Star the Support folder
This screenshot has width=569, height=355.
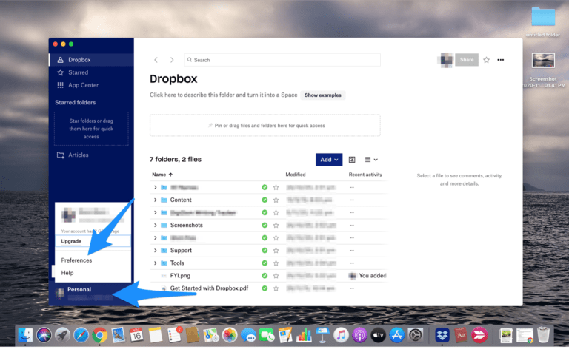pyautogui.click(x=276, y=251)
